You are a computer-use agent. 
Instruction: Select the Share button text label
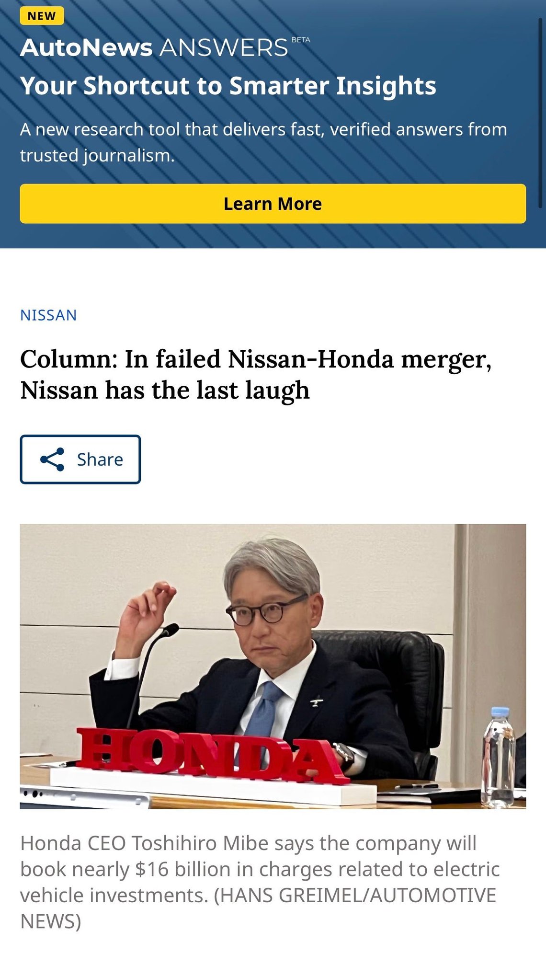click(x=100, y=460)
